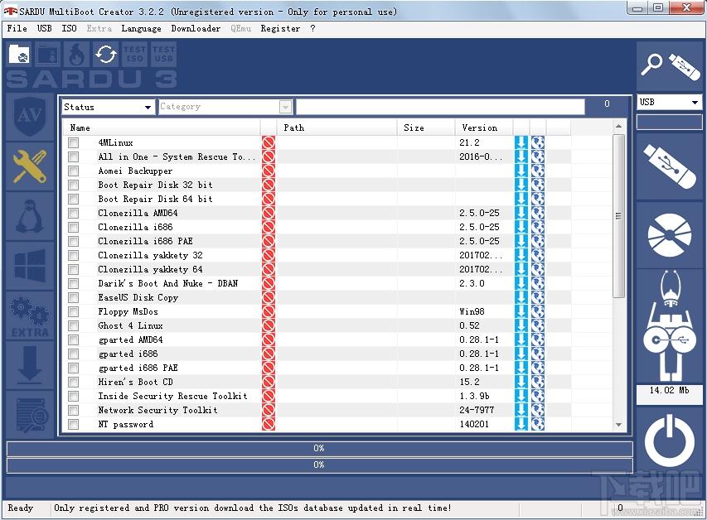Image resolution: width=707 pixels, height=520 pixels.
Task: Check the gparted AMD64 checkbox
Action: click(74, 339)
